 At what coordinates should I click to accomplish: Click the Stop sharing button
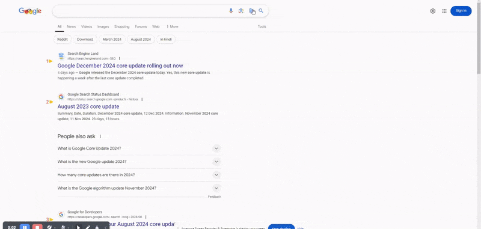(281, 227)
